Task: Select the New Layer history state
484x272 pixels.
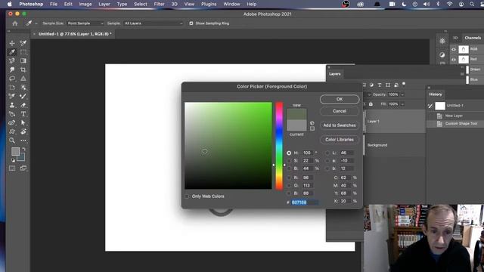Action: [x=455, y=116]
